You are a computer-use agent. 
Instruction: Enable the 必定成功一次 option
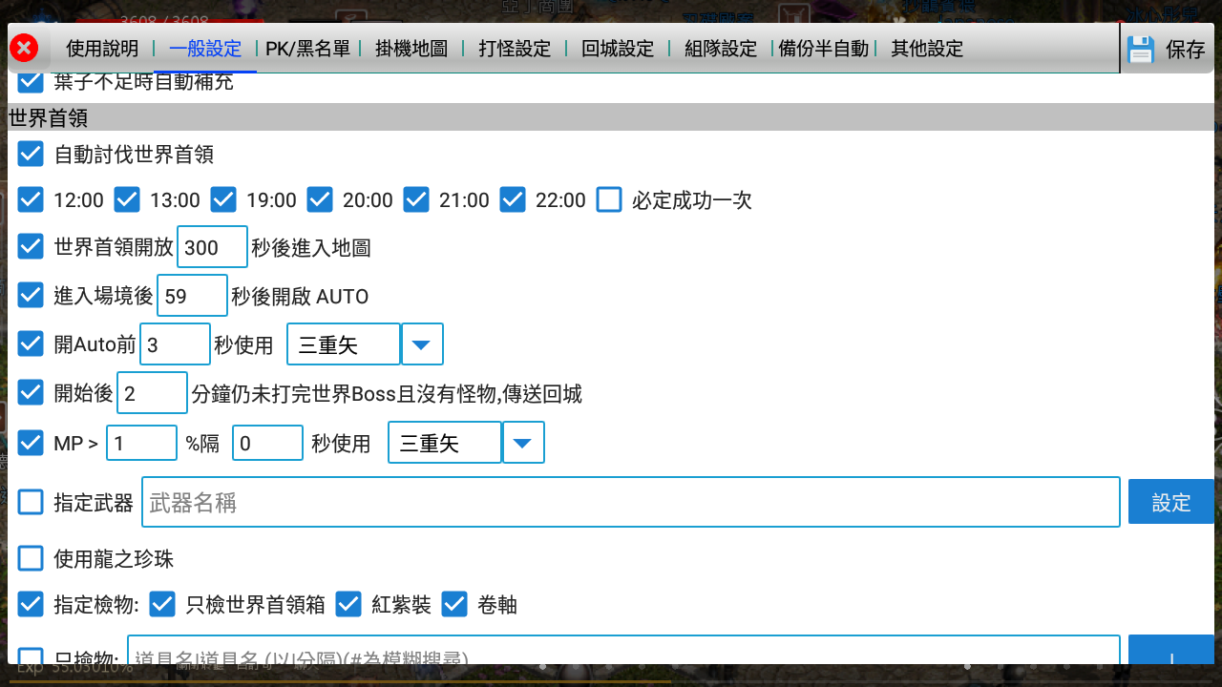point(608,199)
